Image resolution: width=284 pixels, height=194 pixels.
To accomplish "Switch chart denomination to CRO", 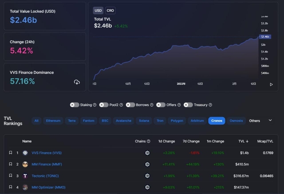I will click(110, 10).
